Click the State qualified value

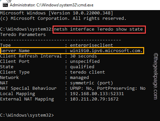[82, 67]
